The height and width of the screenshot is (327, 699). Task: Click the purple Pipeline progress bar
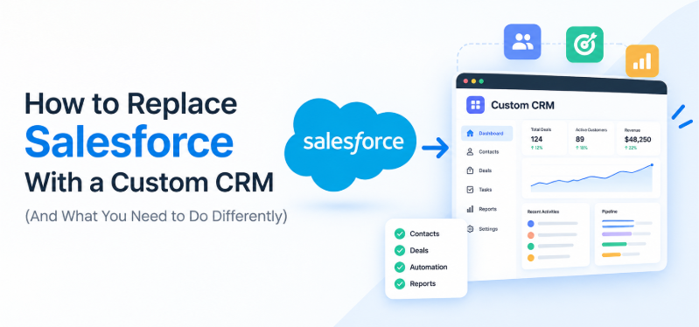click(617, 233)
